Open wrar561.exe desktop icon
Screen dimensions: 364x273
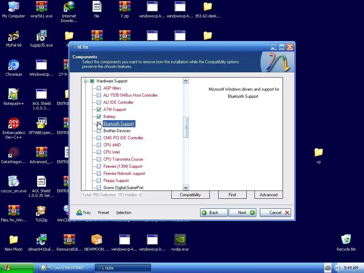point(41,10)
